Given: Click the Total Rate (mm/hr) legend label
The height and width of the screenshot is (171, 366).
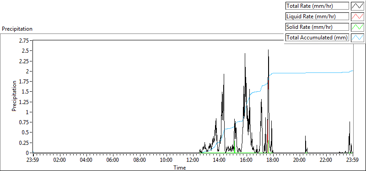Looking at the screenshot, I should point(317,6).
